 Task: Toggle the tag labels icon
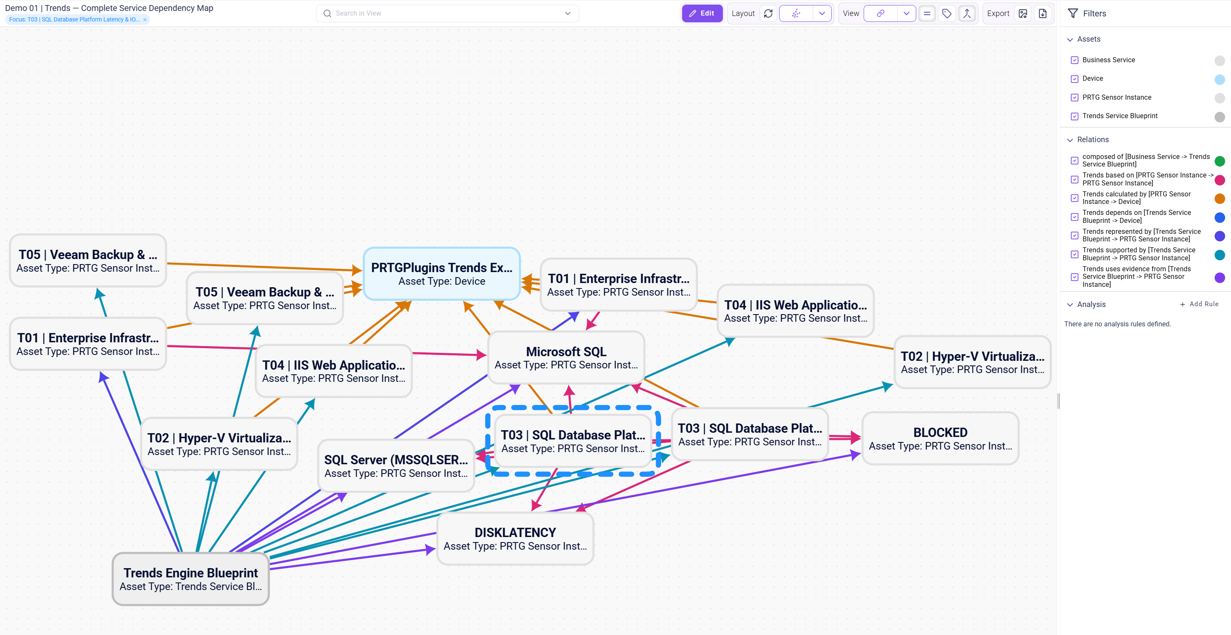[x=946, y=13]
